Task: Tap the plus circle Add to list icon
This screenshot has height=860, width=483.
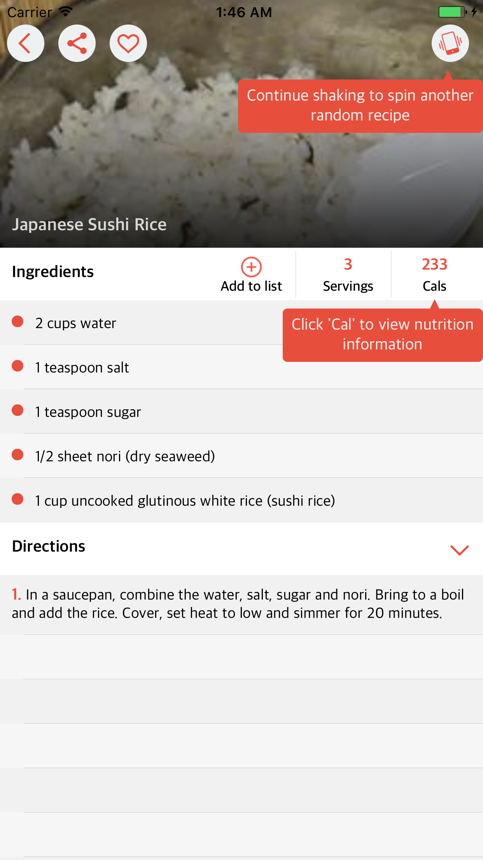Action: 251,267
